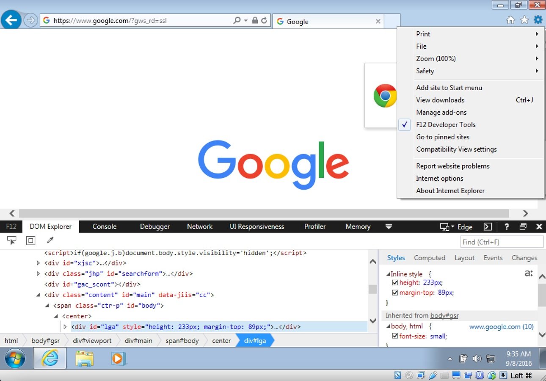Click the volume speaker tray icon
546x381 pixels.
[477, 359]
